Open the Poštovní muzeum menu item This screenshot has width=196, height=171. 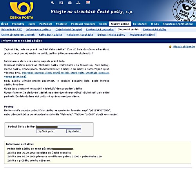(83, 24)
